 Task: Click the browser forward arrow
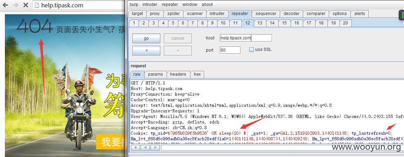(15, 5)
